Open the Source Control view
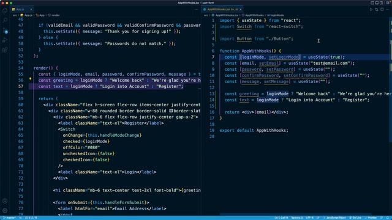This screenshot has width=392, height=220. (x=5, y=30)
